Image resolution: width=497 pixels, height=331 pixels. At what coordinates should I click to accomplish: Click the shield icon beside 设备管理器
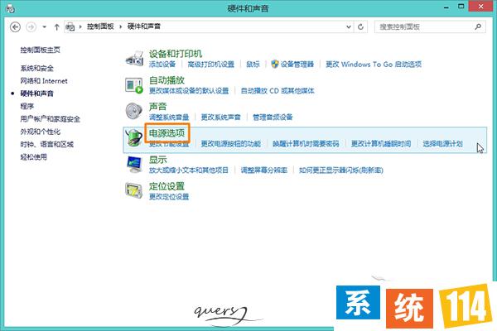[274, 65]
